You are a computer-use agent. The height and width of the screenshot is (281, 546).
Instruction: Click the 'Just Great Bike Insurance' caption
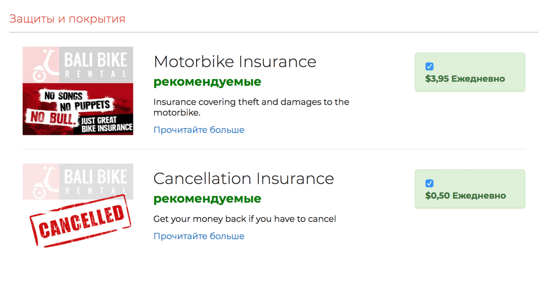click(x=107, y=124)
